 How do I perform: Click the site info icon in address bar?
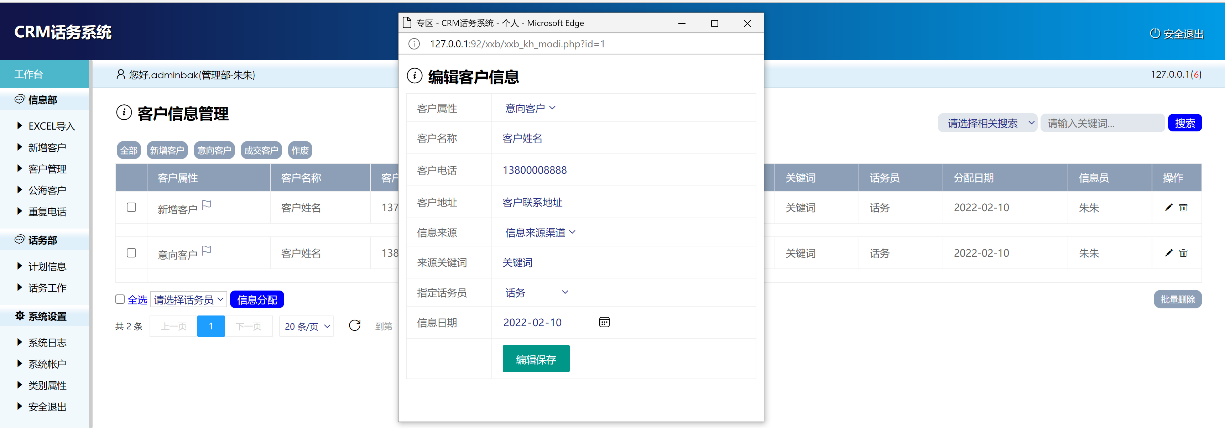[414, 44]
